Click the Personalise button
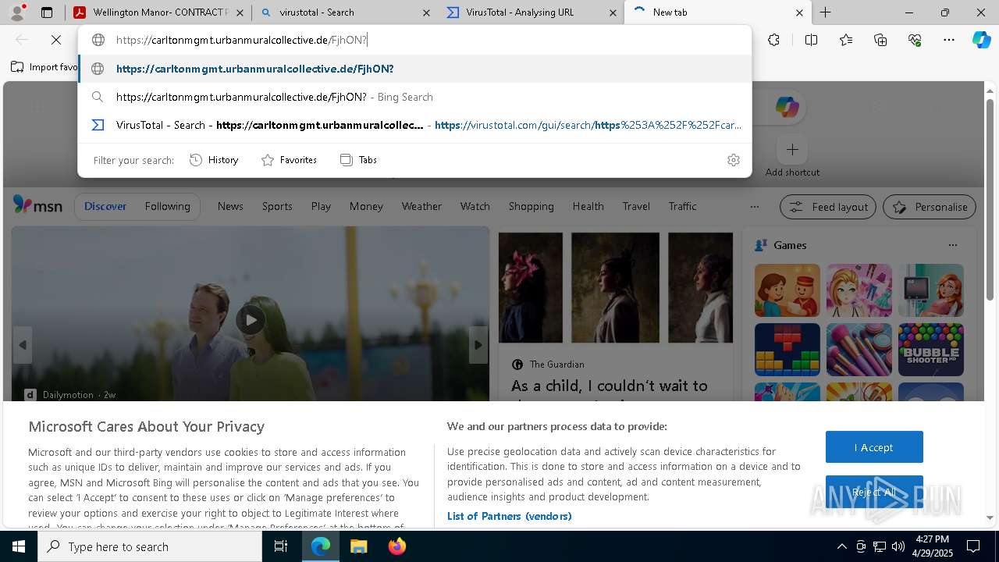This screenshot has width=999, height=562. click(930, 207)
